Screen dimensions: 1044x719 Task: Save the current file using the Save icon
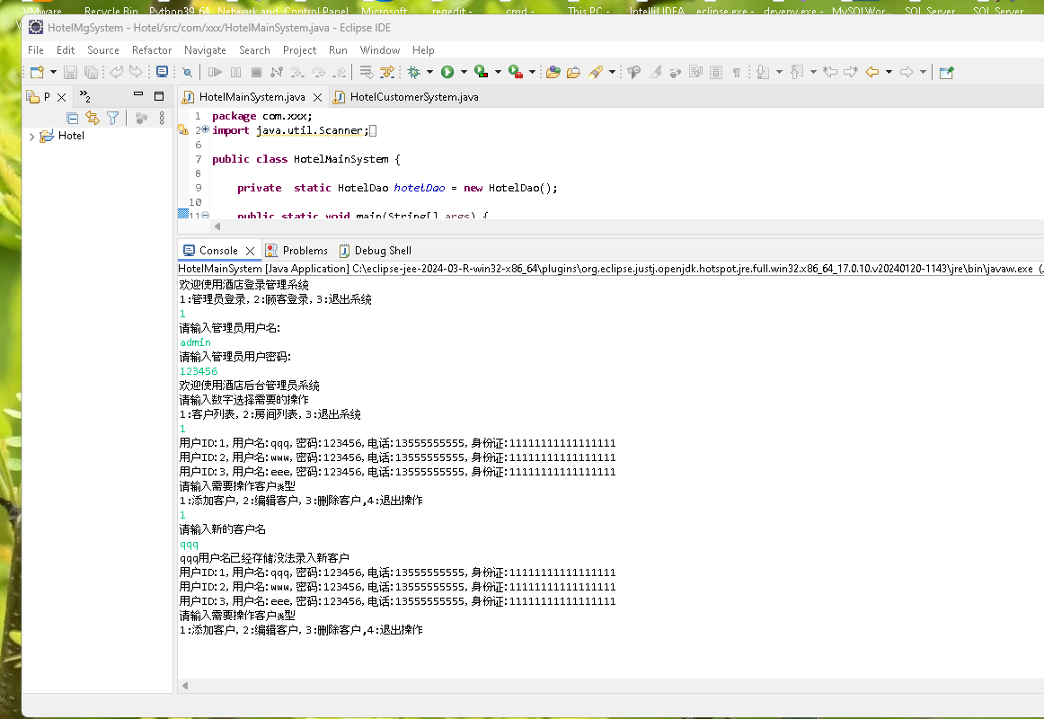(71, 71)
